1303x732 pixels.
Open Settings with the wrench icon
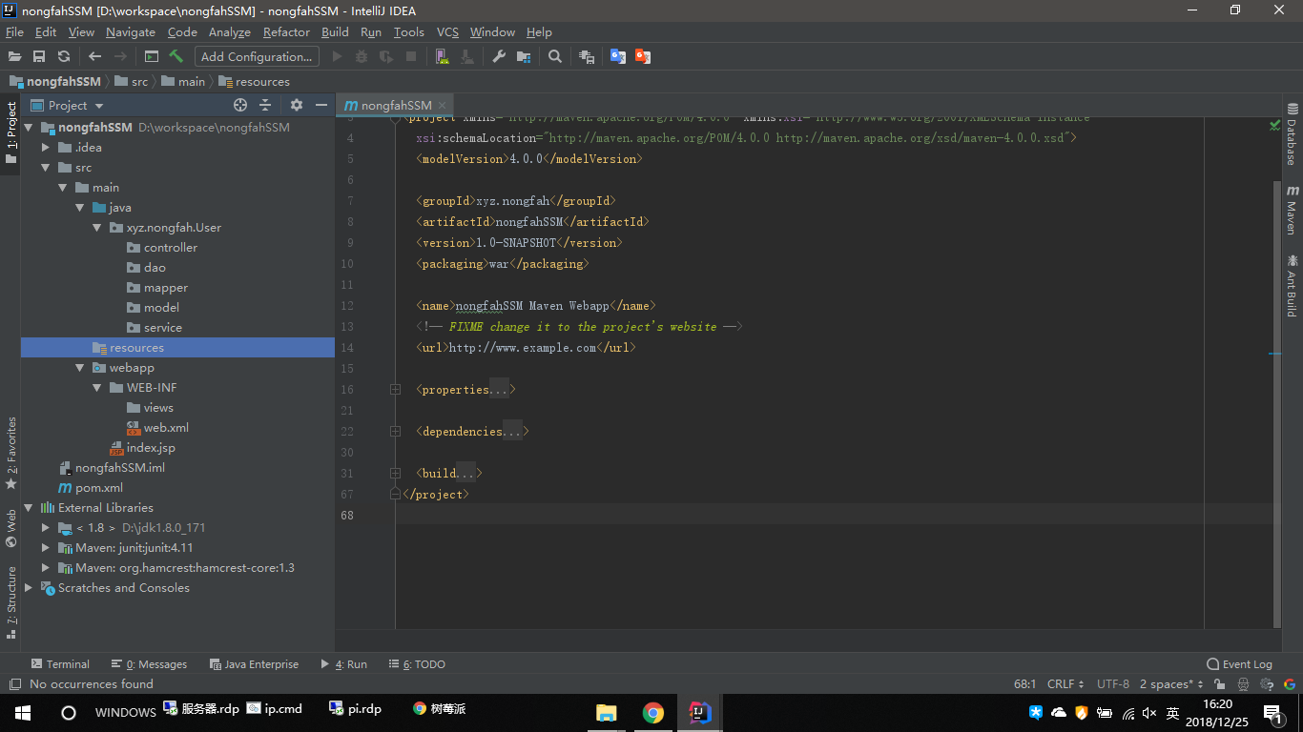[499, 56]
